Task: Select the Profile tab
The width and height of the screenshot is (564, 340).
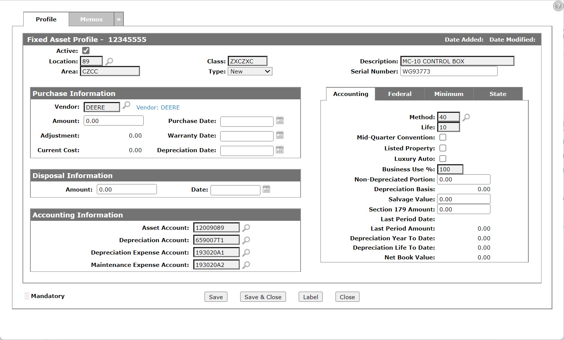Action: [46, 19]
